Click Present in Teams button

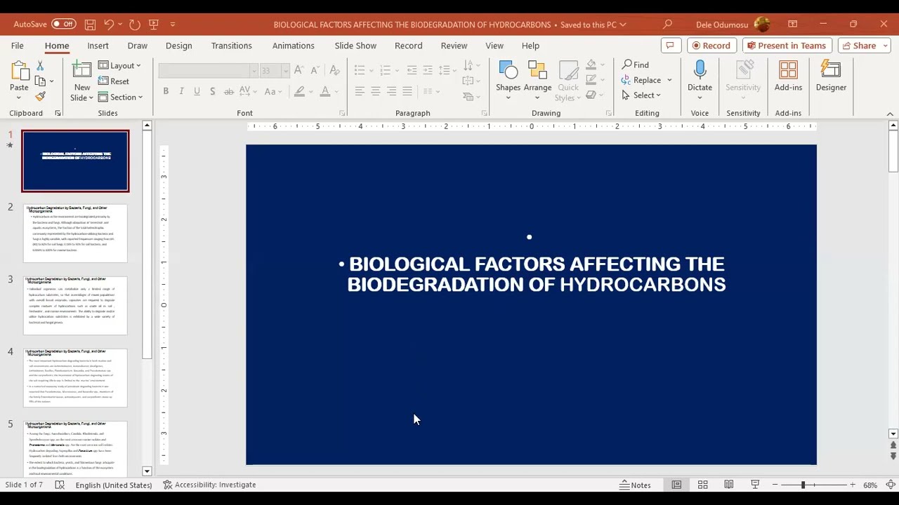point(787,46)
